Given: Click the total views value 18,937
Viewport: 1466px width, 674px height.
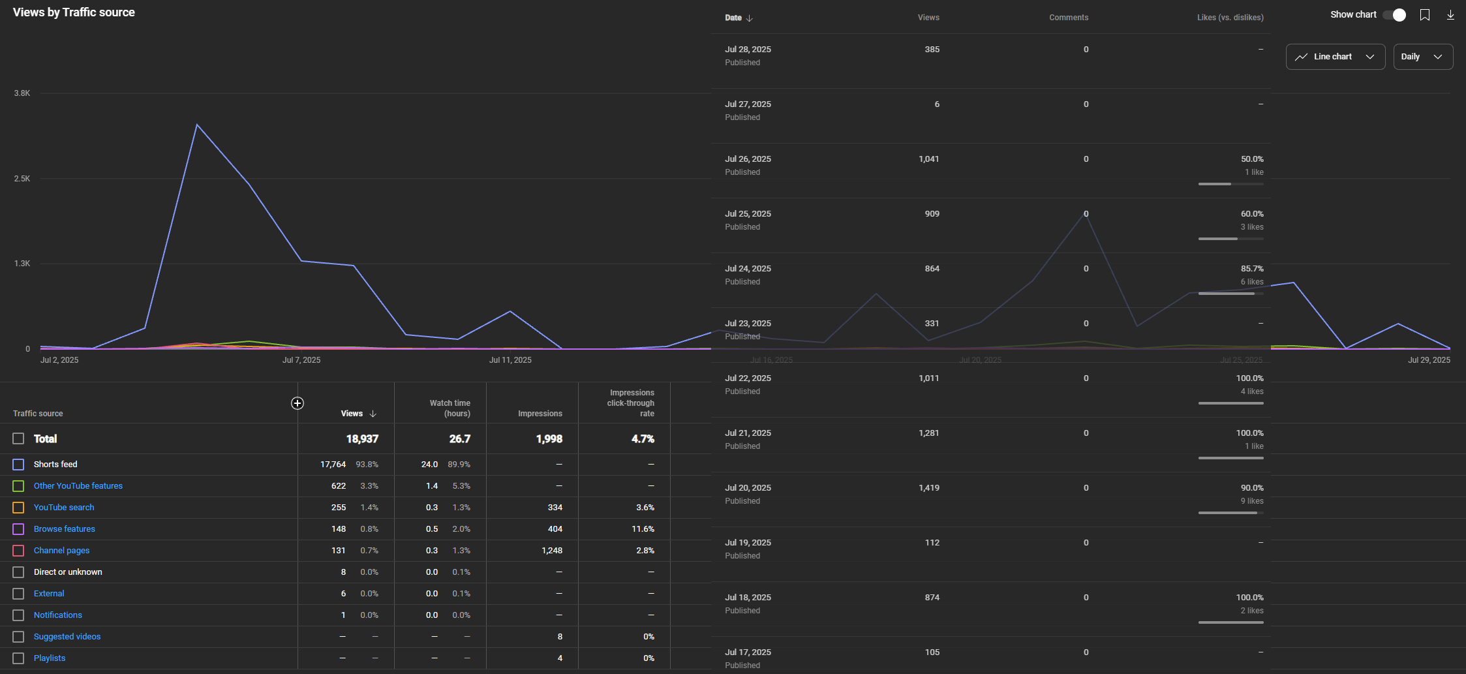Looking at the screenshot, I should pyautogui.click(x=362, y=439).
